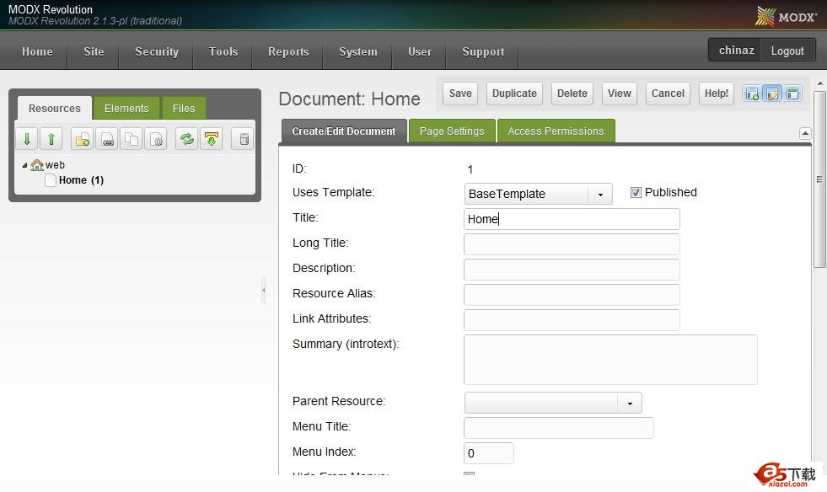Click the page icon with green plus
This screenshot has width=827, height=492.
coord(751,94)
